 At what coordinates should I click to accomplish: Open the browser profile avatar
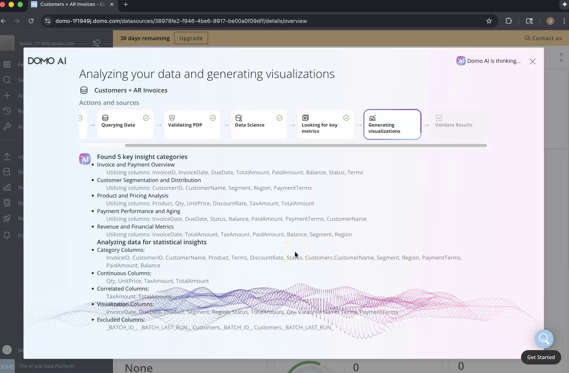pyautogui.click(x=550, y=21)
